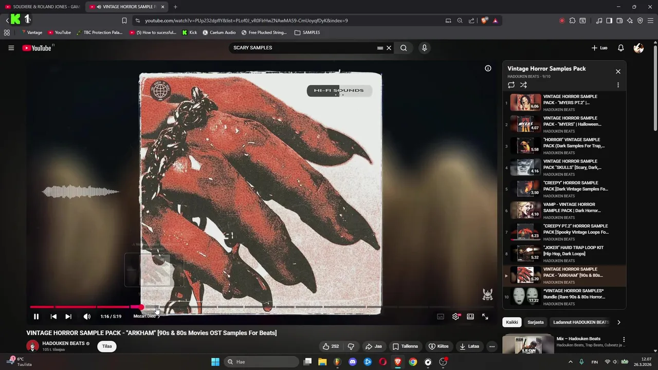This screenshot has width=658, height=370.
Task: Play *VINTAGE HORROR SAMPLES* Bundle item
Action: point(564,297)
